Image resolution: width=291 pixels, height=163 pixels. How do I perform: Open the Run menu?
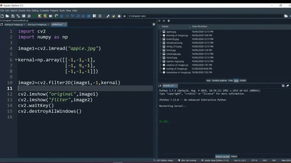(28, 10)
